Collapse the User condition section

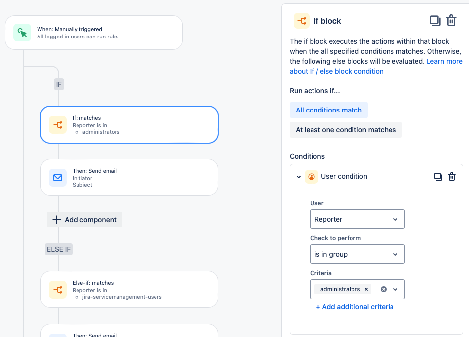tap(299, 177)
